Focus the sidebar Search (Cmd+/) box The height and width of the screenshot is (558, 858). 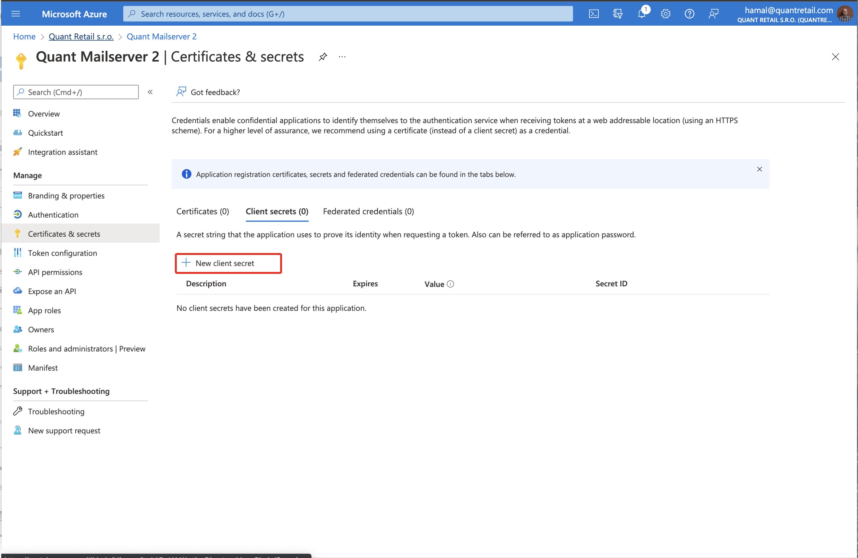coord(76,92)
